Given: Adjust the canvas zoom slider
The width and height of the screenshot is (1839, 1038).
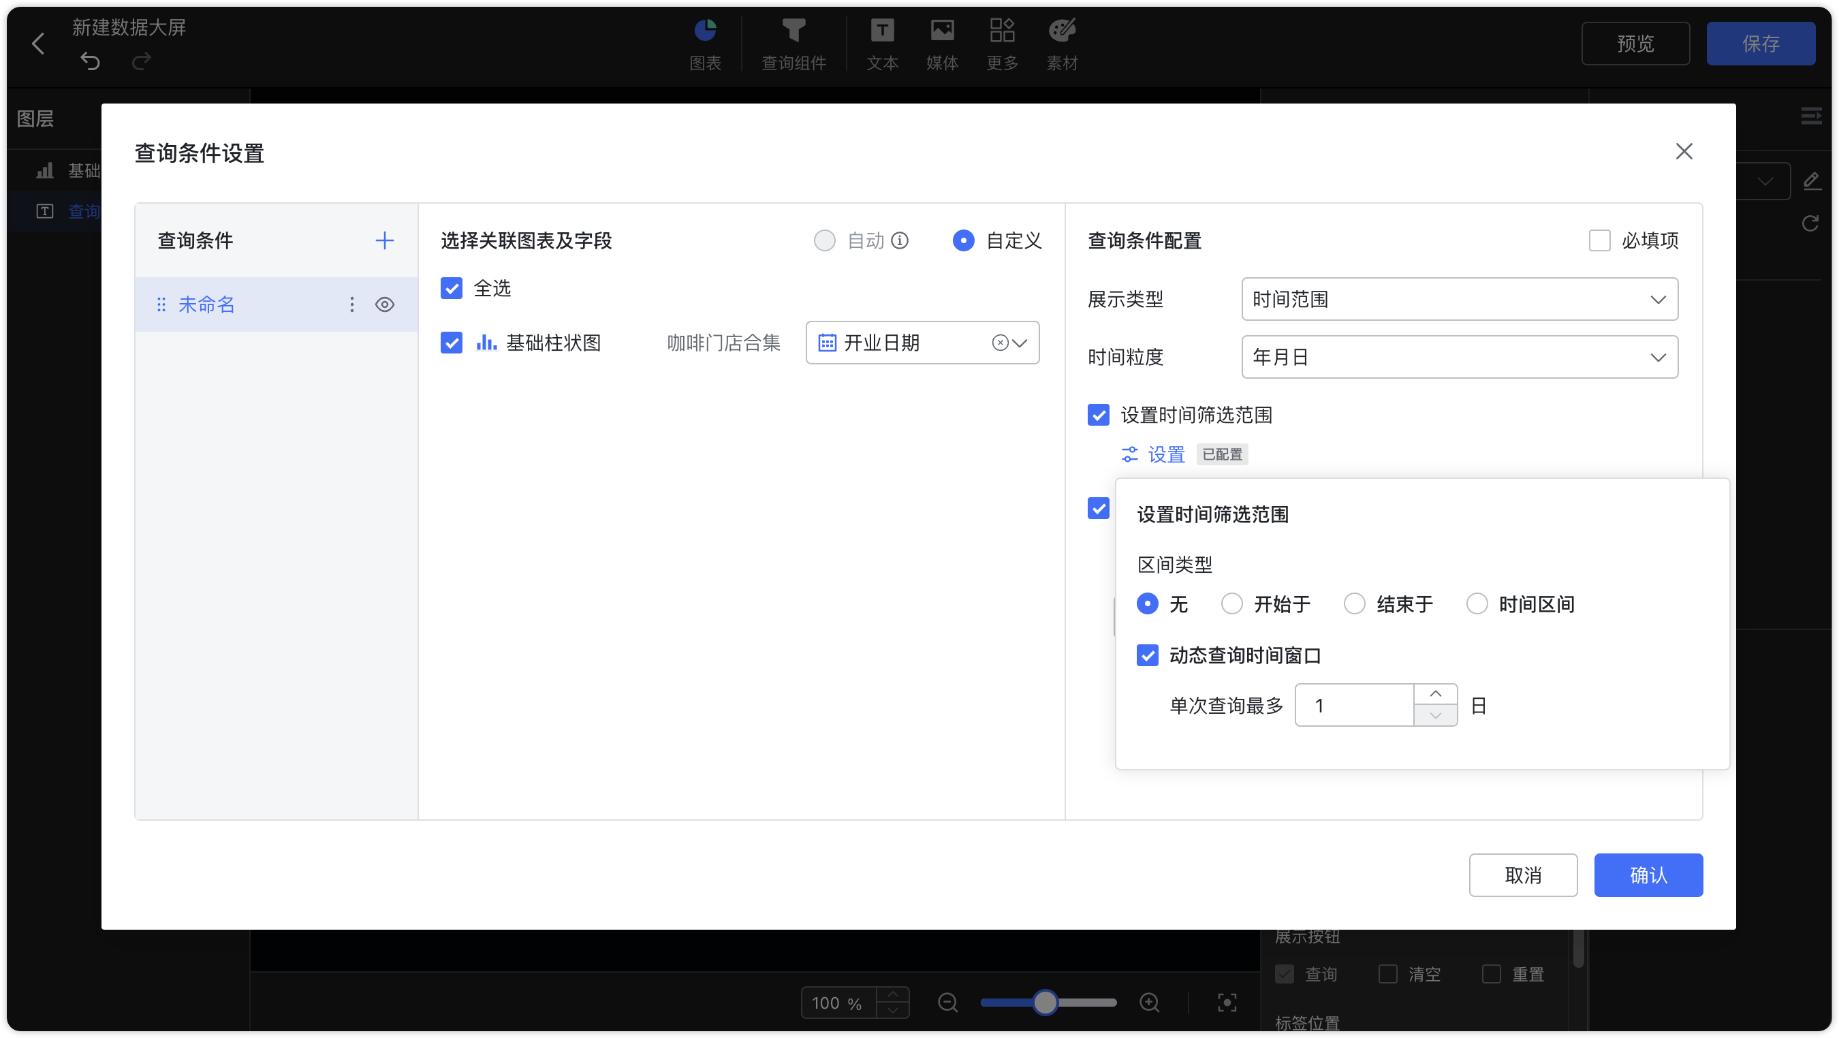Looking at the screenshot, I should click(1045, 1003).
